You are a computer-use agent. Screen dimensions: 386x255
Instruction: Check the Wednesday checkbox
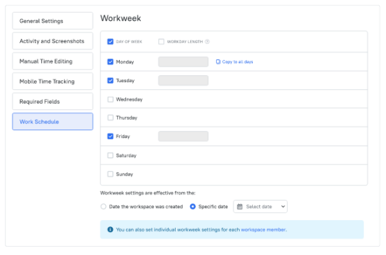pyautogui.click(x=110, y=100)
